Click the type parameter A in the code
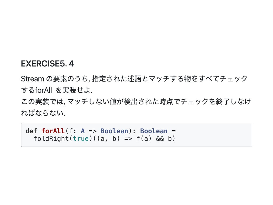Screen dimensions: 273x205 coord(83,131)
